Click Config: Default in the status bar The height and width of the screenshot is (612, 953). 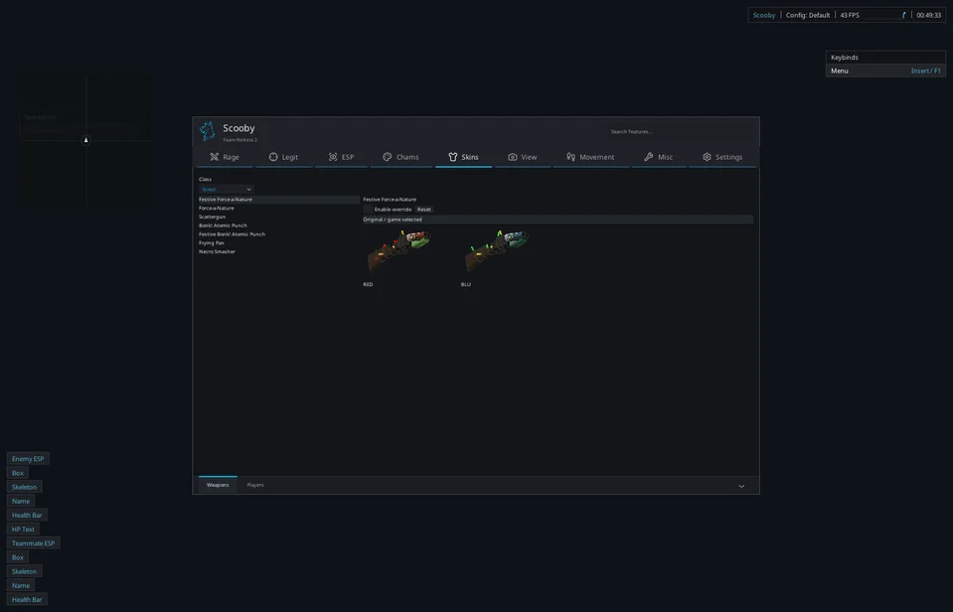point(808,15)
